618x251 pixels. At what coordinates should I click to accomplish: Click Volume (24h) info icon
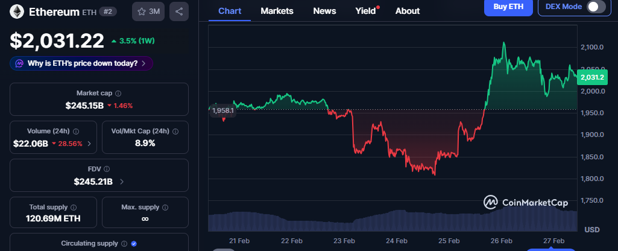[76, 131]
